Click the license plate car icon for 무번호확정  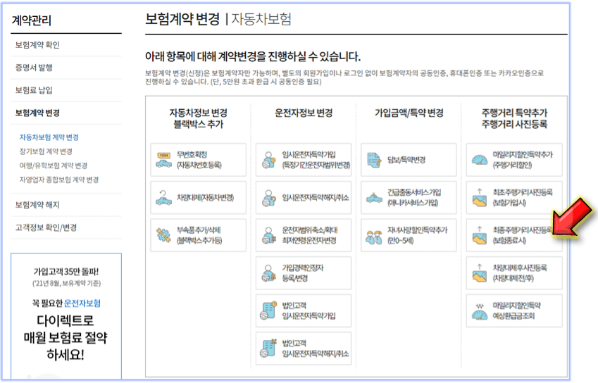click(x=164, y=160)
